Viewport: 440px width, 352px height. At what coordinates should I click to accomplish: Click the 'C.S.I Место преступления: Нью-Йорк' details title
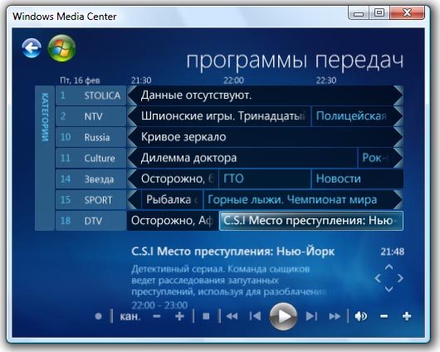point(233,252)
